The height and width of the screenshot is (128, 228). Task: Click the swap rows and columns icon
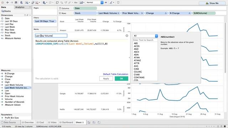(x=57, y=2)
